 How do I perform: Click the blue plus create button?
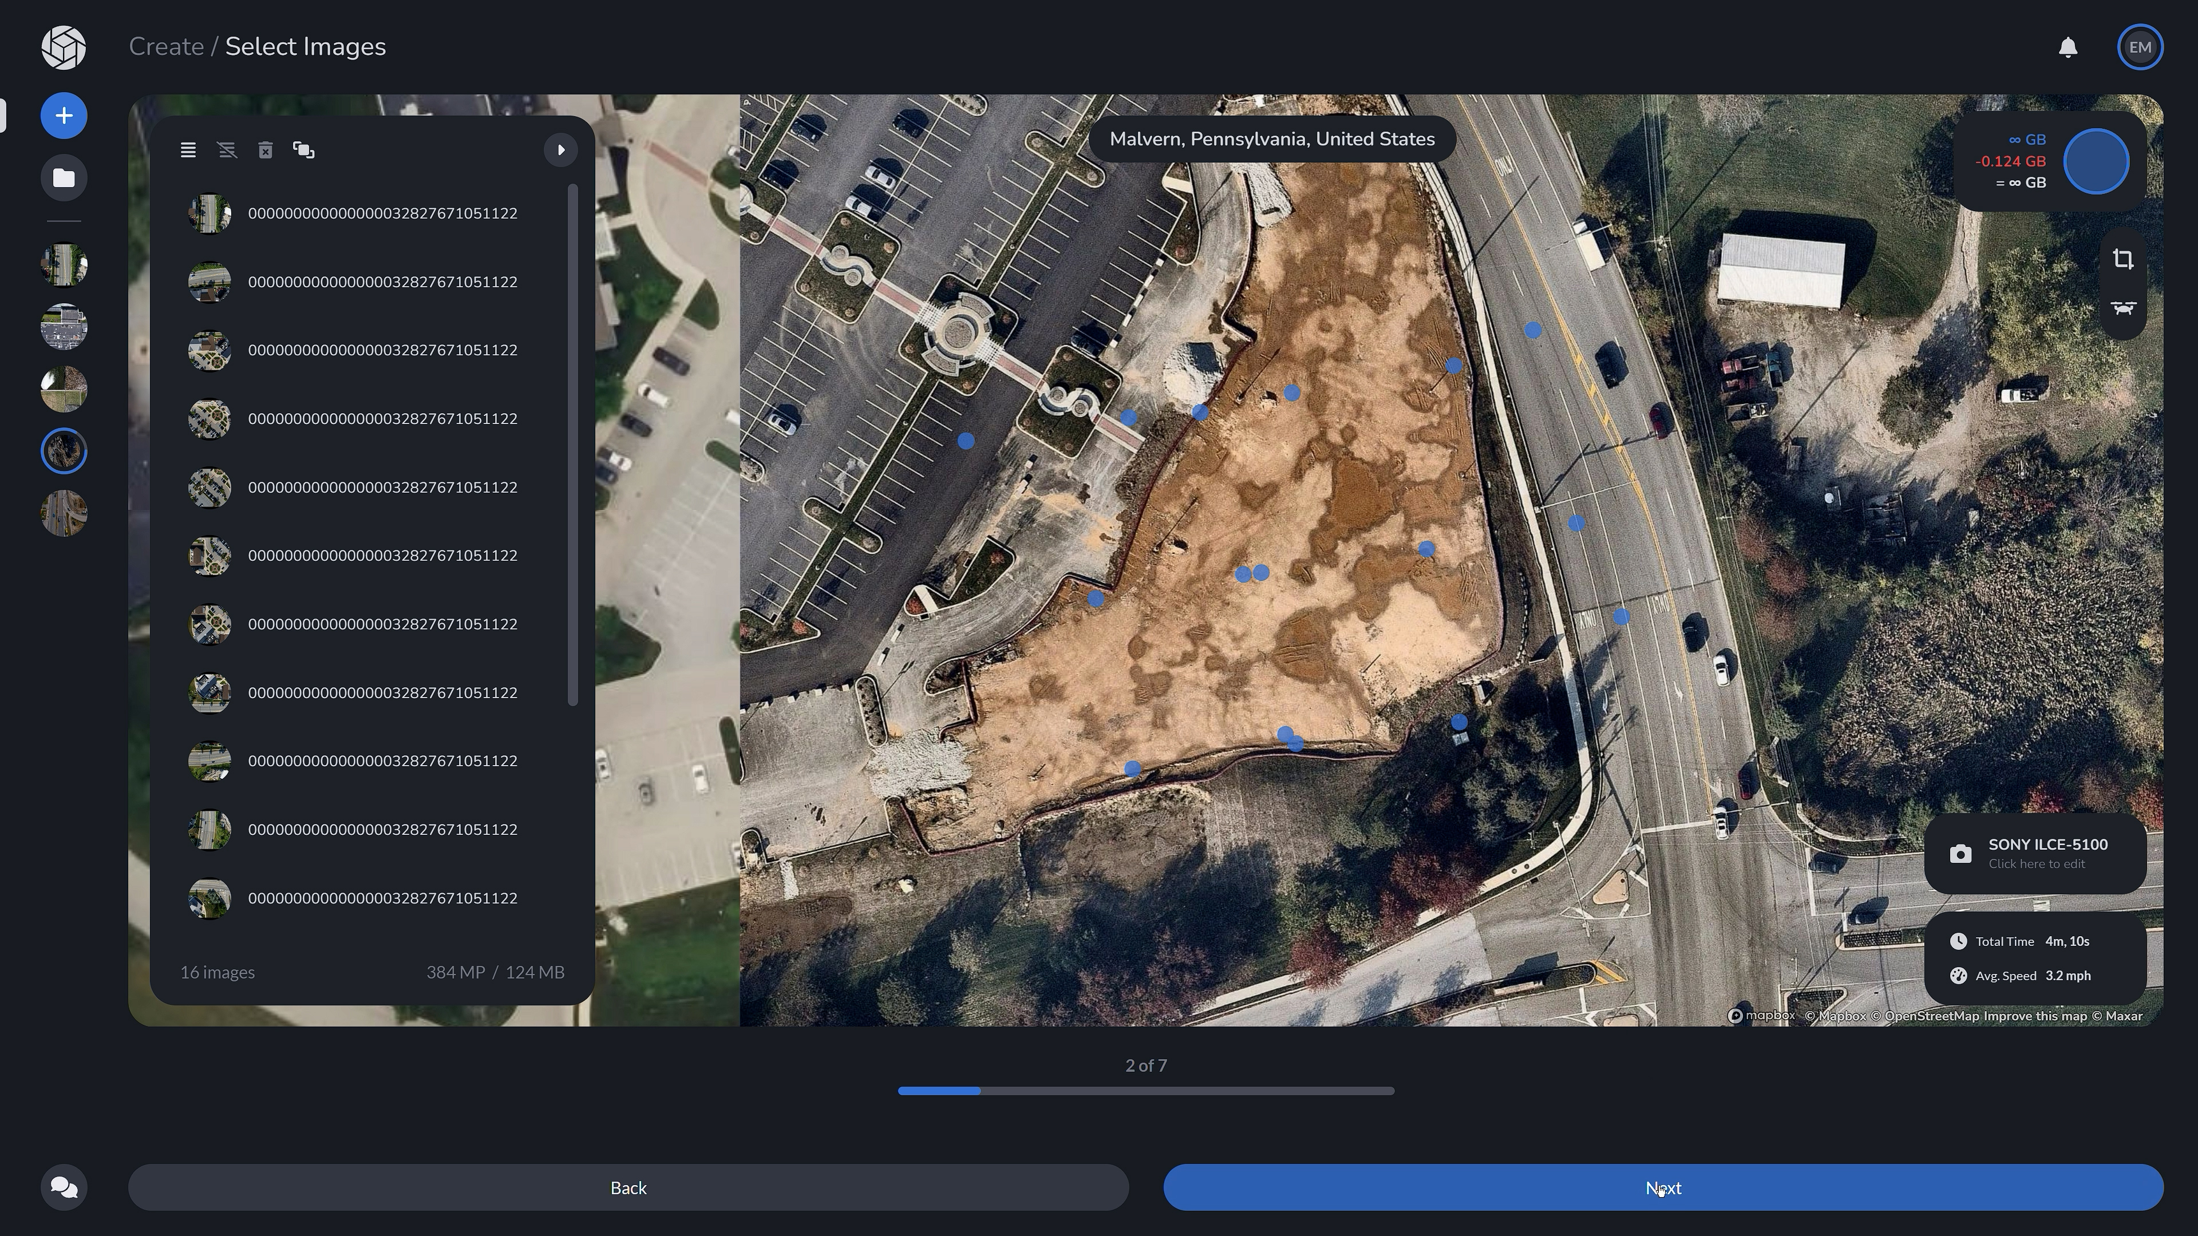coord(64,116)
